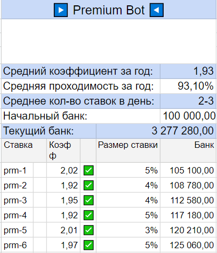Select the 112 580,00 bank cell
This screenshot has width=217, height=253.
click(x=188, y=200)
